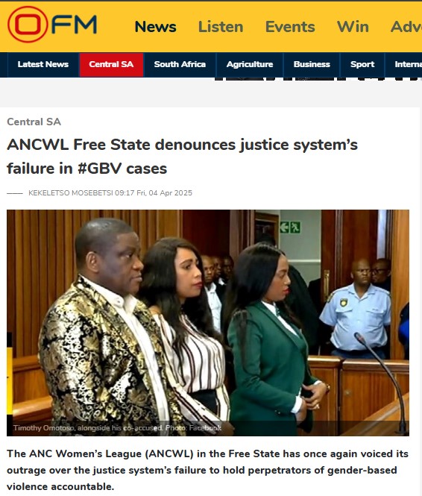Click the ANCWL Free State article headline
Screen dimensions: 422x496
coord(182,157)
